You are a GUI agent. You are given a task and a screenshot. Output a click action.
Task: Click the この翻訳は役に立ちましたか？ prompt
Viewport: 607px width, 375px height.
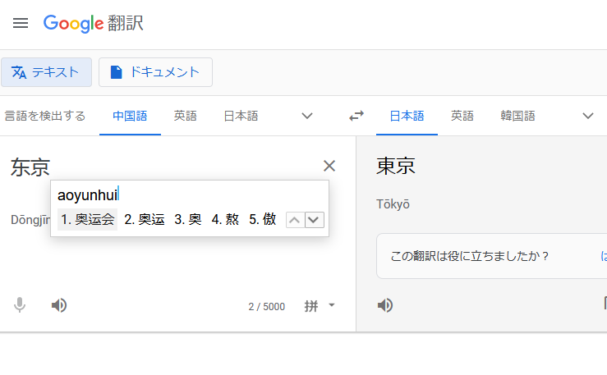click(x=470, y=256)
